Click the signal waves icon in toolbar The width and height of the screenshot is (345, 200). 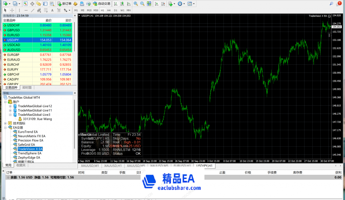(x=88, y=4)
